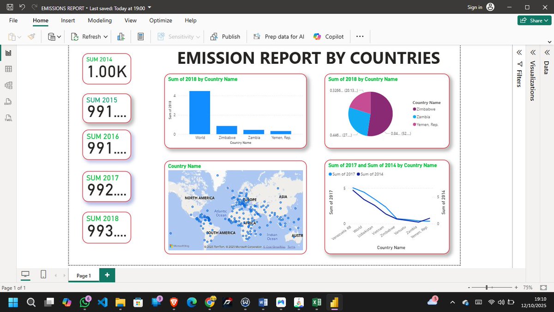554x312 pixels.
Task: Expand the Refresh dropdown arrow
Action: (106, 37)
